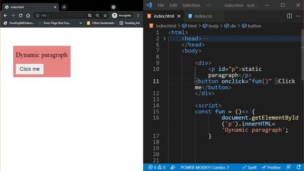Image resolution: width=304 pixels, height=171 pixels.
Task: Expand the bookmarks overflow chevron
Action: (x=80, y=23)
